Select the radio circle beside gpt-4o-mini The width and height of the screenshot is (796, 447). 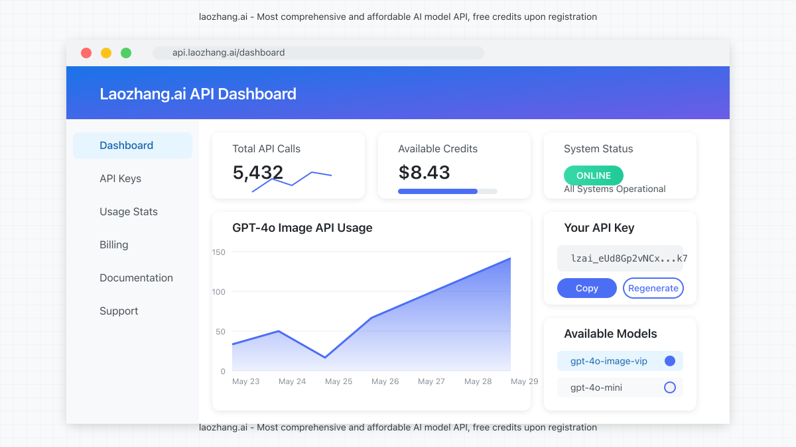coord(670,387)
